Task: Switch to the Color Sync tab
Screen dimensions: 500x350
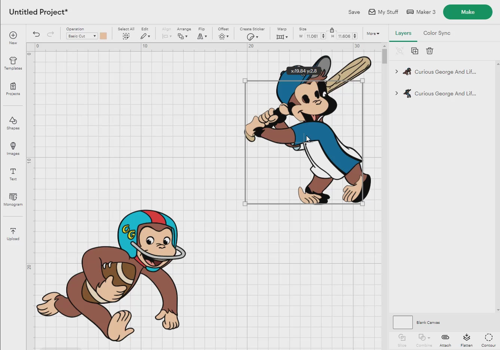Action: [437, 33]
